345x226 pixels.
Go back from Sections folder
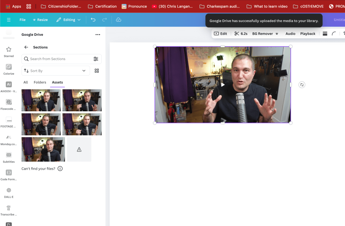[x=26, y=47]
